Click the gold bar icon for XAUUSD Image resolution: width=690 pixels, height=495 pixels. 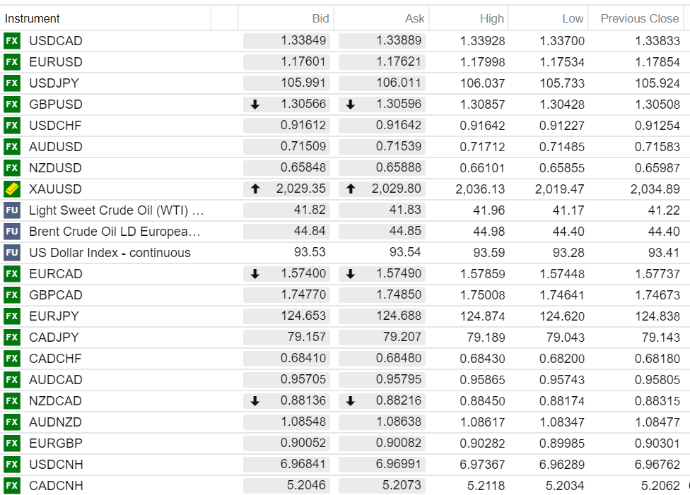pos(12,189)
